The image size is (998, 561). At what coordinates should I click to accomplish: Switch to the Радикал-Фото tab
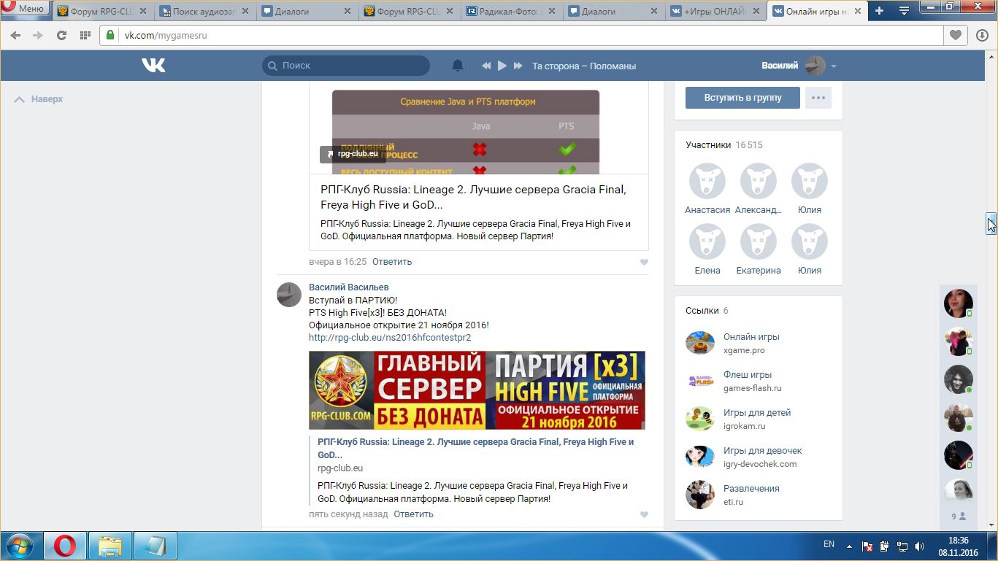pyautogui.click(x=512, y=11)
